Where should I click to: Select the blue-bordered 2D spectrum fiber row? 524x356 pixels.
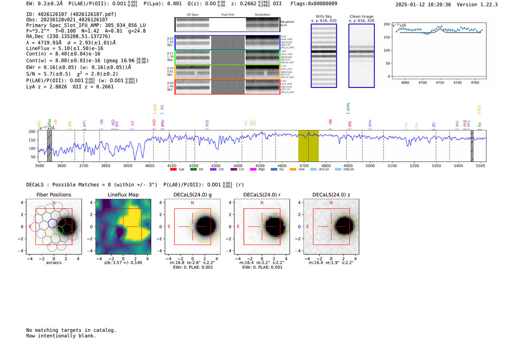point(227,43)
